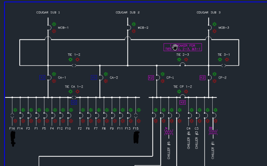Click green indicator light beside MCB-1
This screenshot has height=166, width=267.
coord(54,24)
